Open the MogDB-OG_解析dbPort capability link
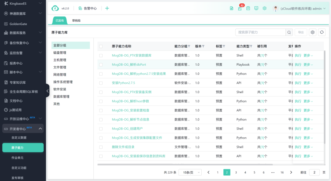This screenshot has width=331, height=181. pos(129,64)
